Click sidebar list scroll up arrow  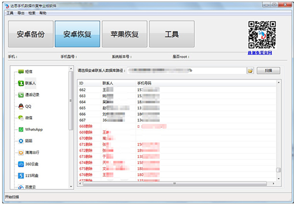(x=71, y=69)
